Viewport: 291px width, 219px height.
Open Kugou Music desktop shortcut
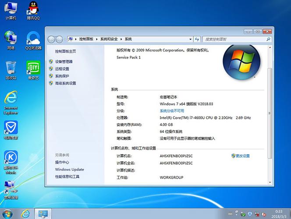point(11,162)
